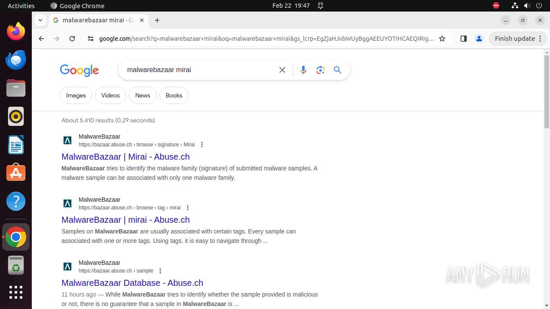The height and width of the screenshot is (309, 550).
Task: Open system menu arrow in top bar
Action: click(539, 6)
